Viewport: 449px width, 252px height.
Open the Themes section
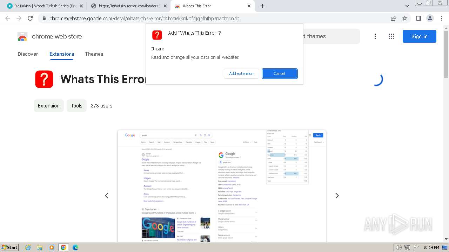94,54
